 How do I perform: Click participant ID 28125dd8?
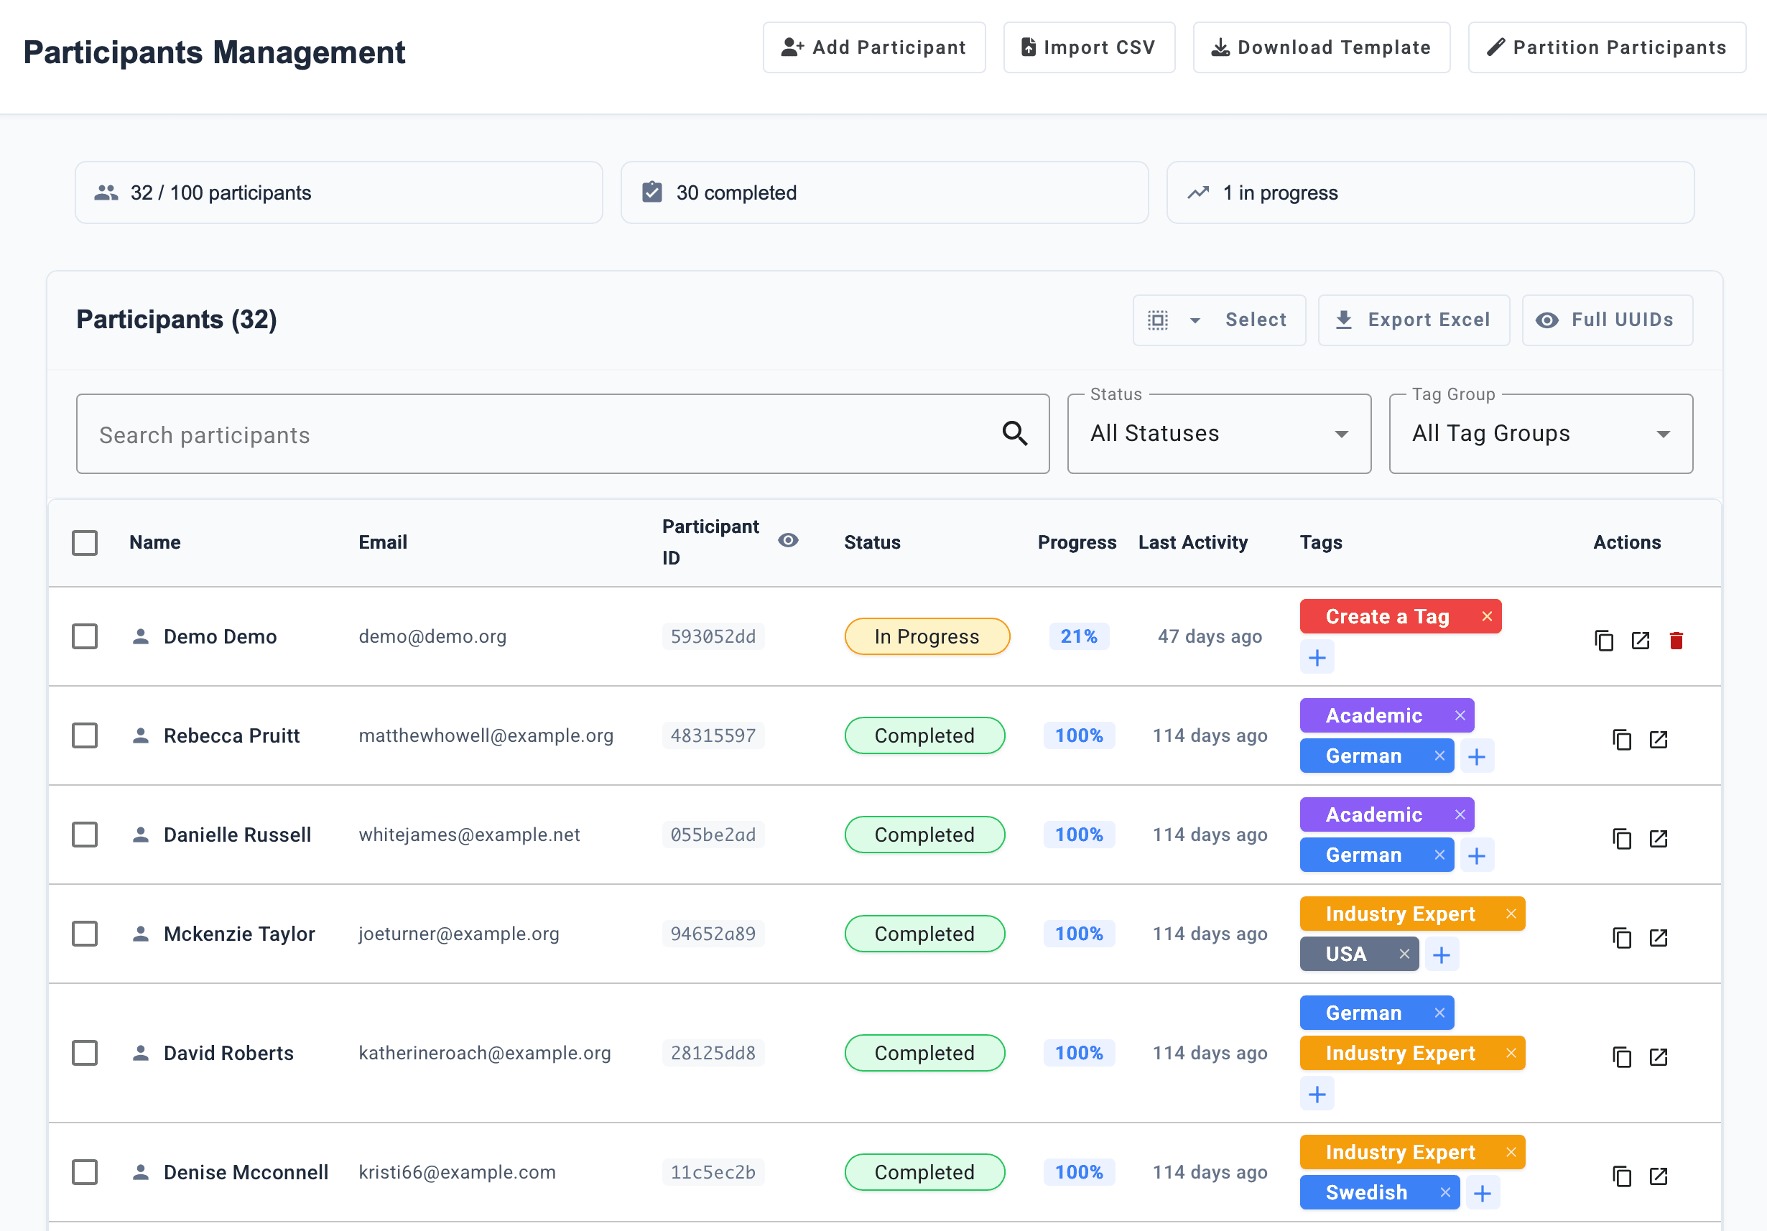(713, 1054)
